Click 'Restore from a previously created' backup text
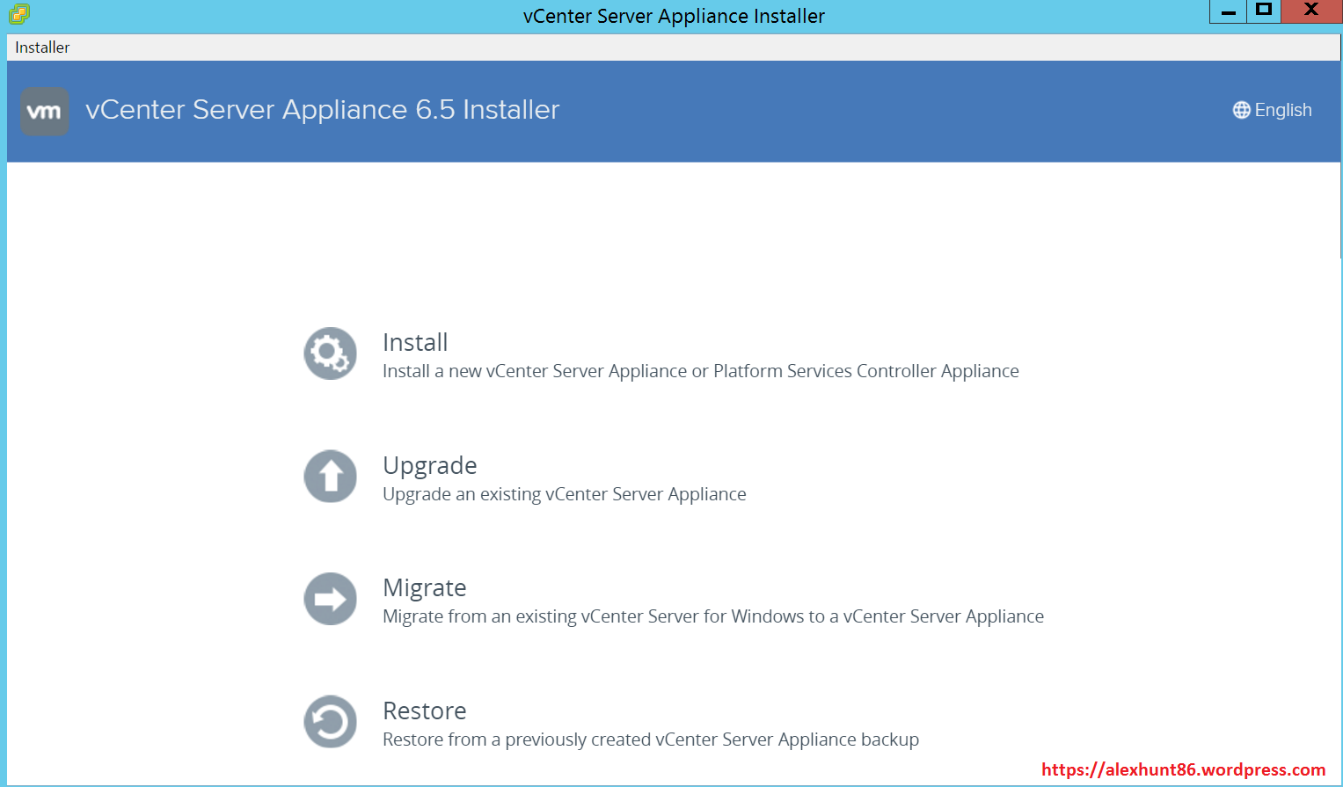Image resolution: width=1343 pixels, height=787 pixels. click(650, 740)
